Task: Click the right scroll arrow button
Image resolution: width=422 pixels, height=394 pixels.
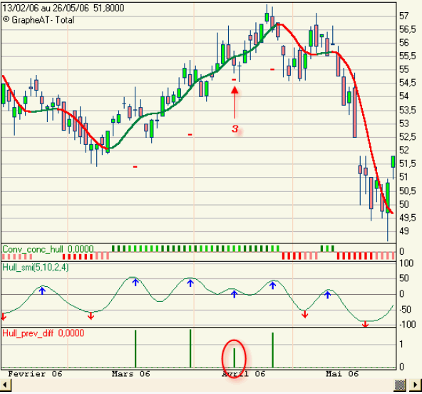Action: pyautogui.click(x=416, y=385)
